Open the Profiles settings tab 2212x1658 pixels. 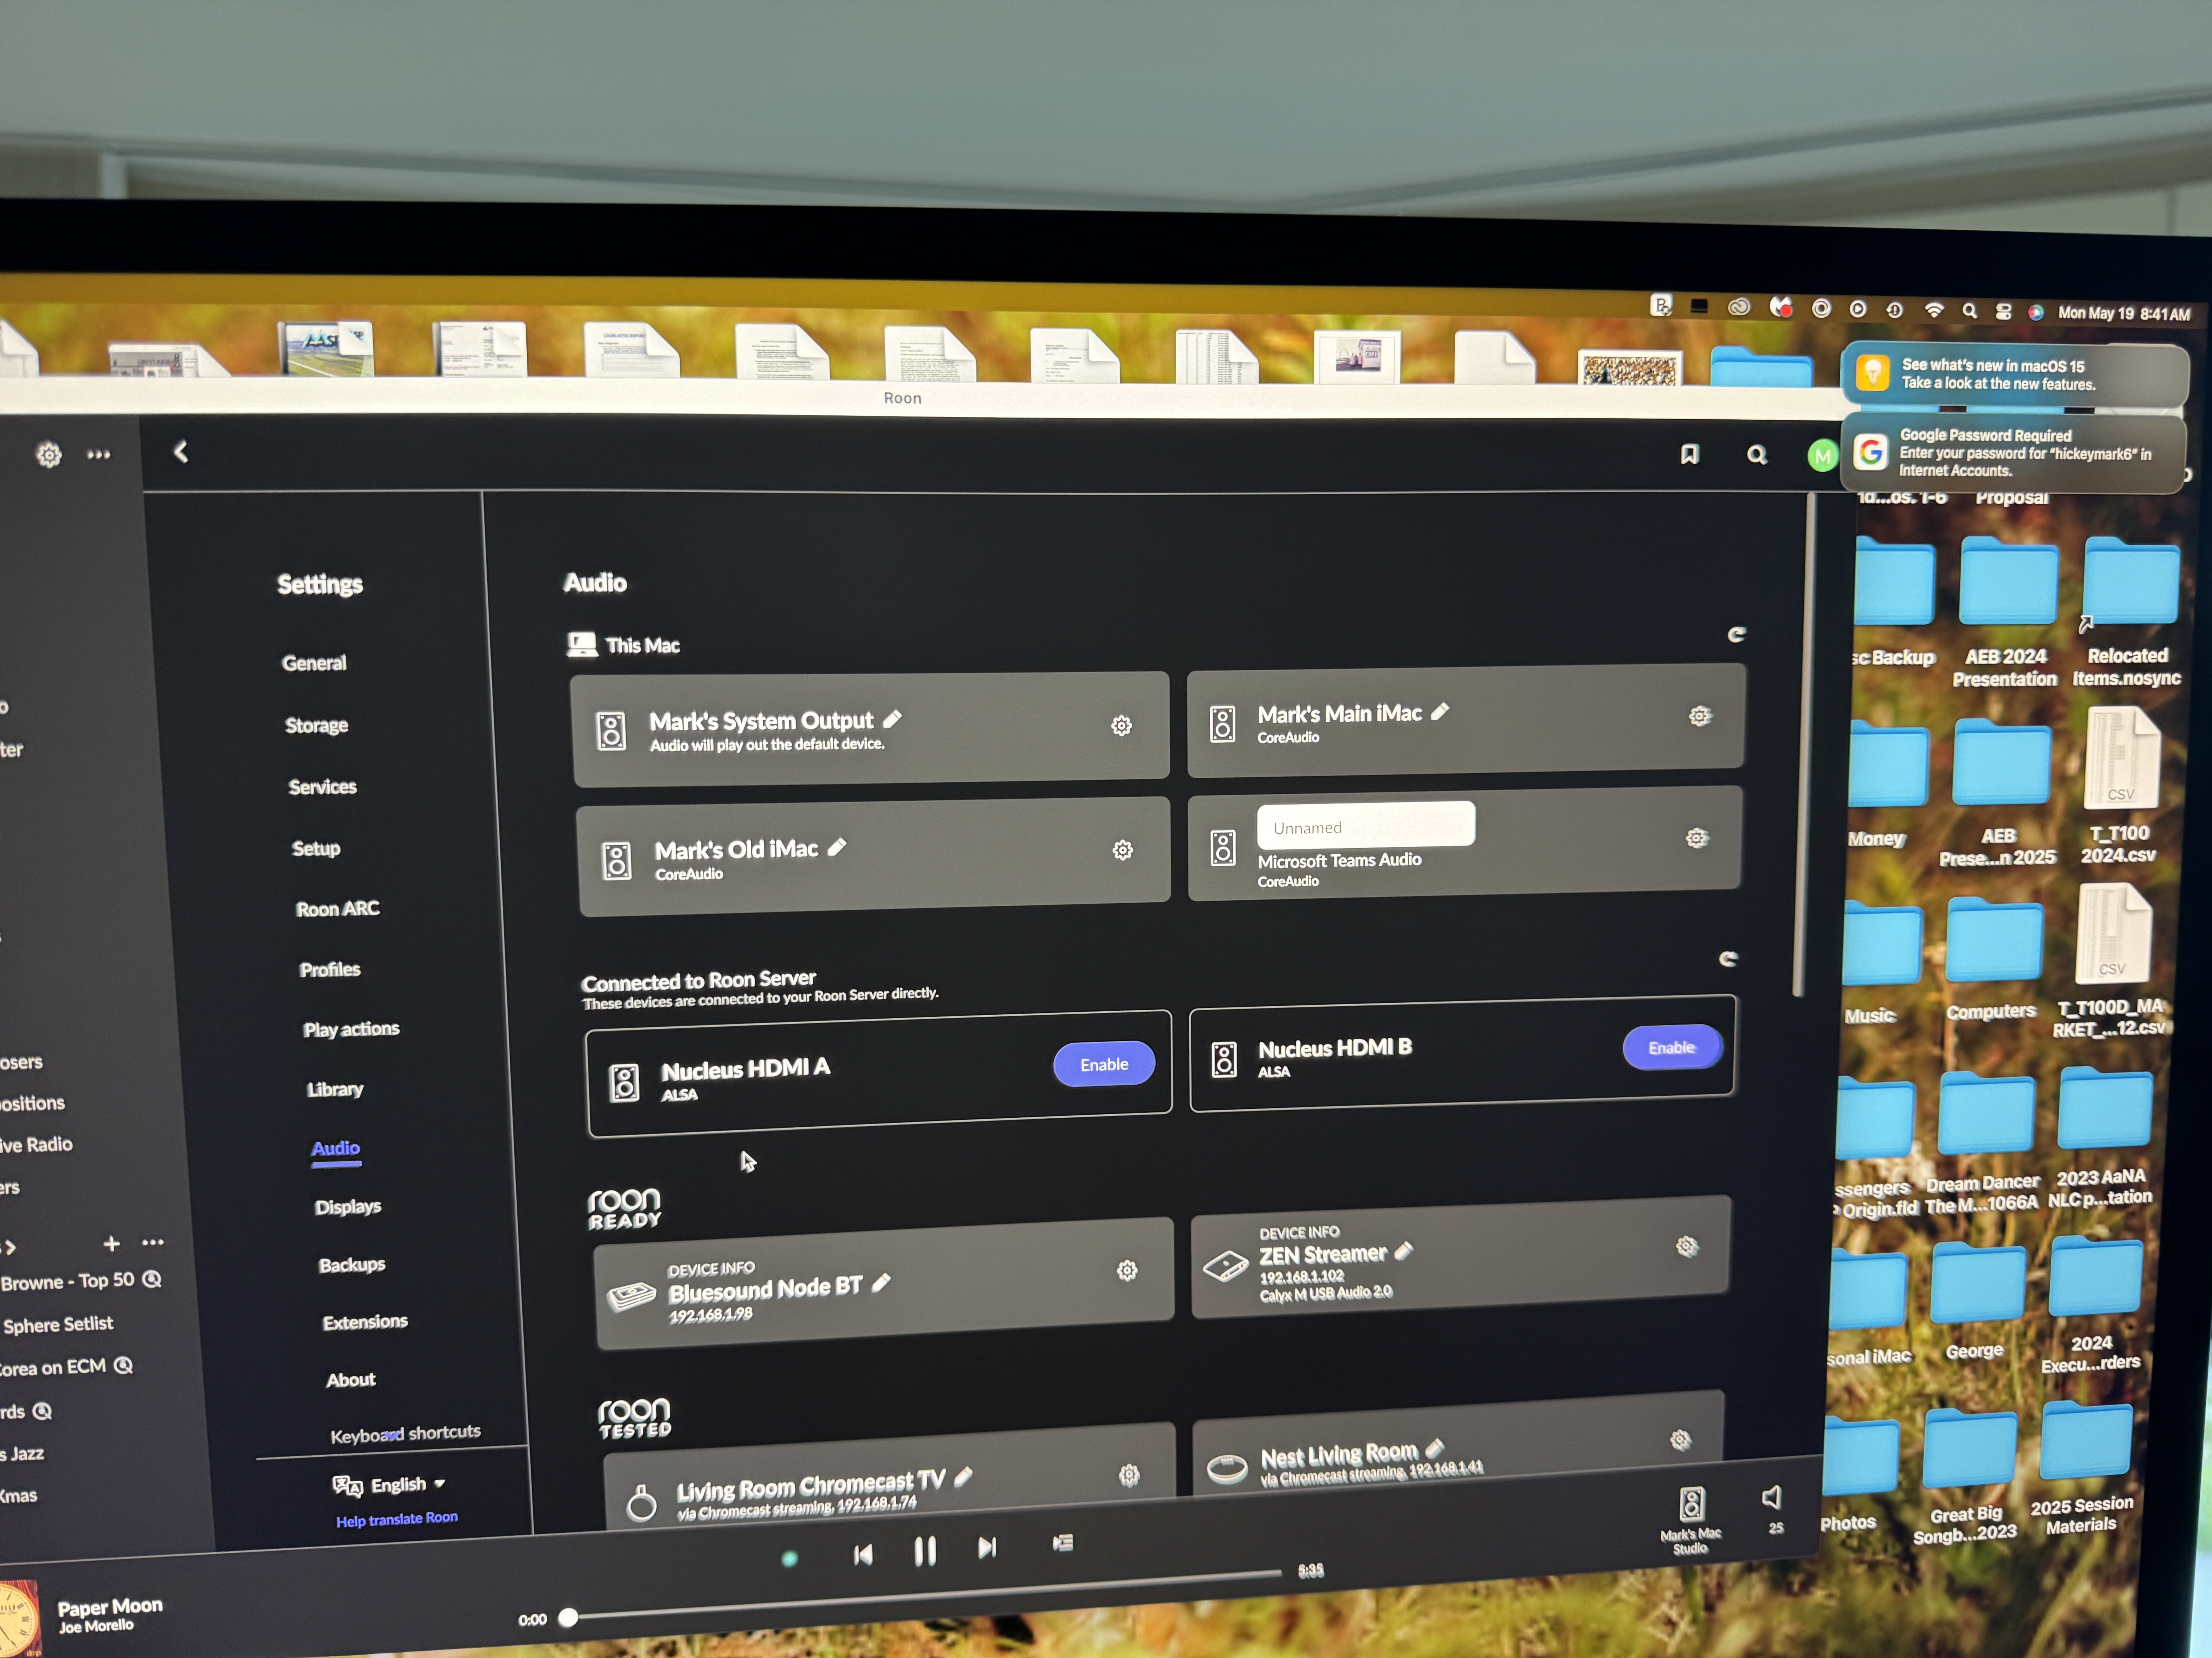tap(330, 969)
